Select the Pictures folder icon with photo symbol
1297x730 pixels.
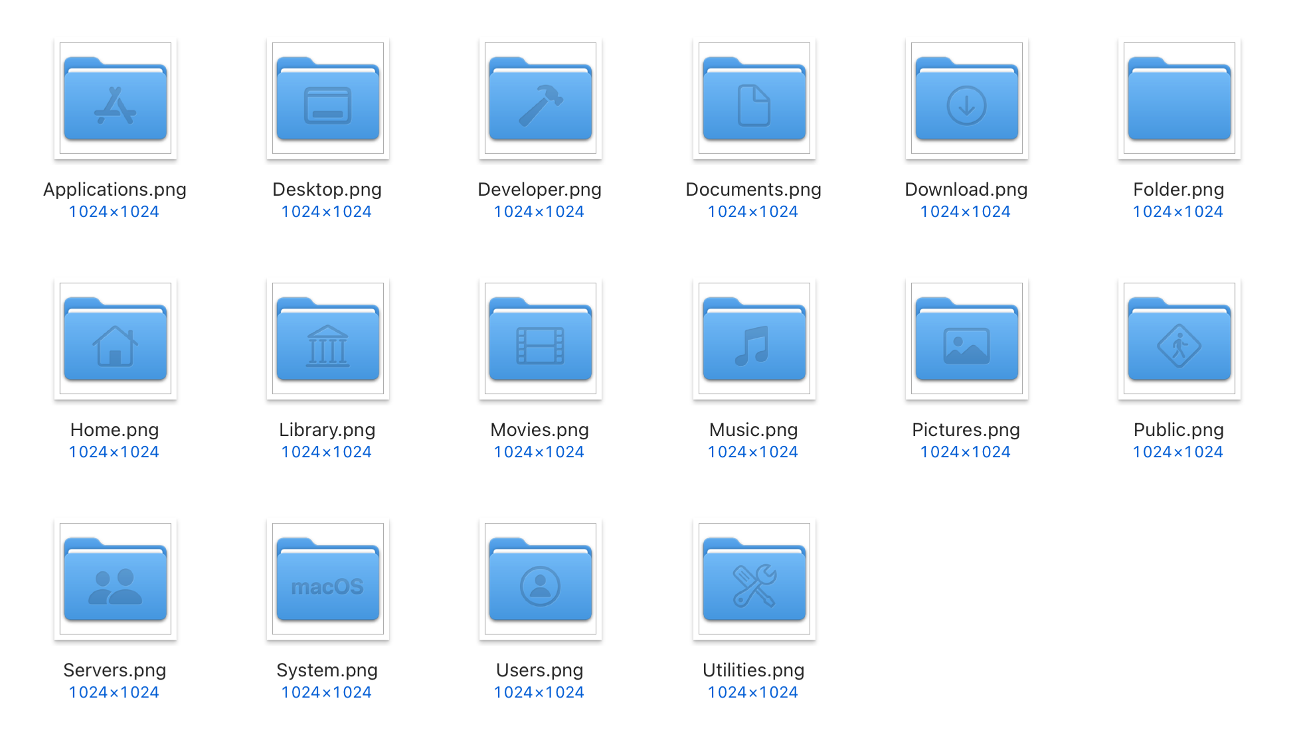click(967, 339)
